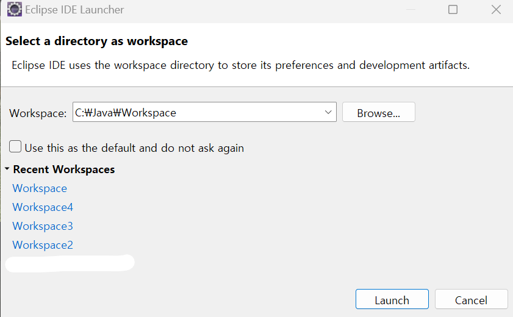Enable 'Use this as the default' checkbox

[x=15, y=147]
